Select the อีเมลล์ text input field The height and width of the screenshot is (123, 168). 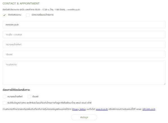coord(84,55)
